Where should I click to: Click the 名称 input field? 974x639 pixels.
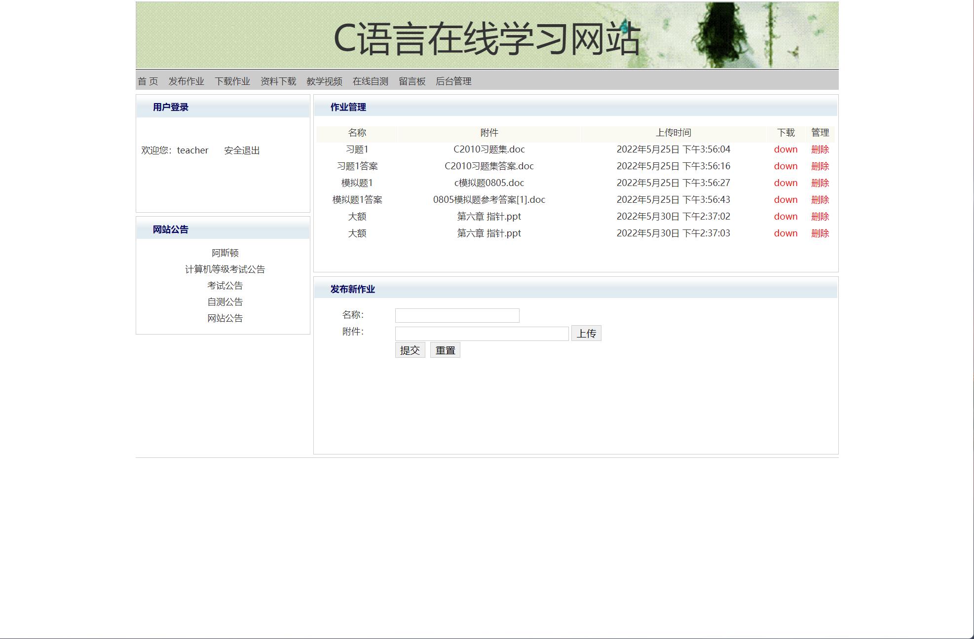tap(456, 315)
